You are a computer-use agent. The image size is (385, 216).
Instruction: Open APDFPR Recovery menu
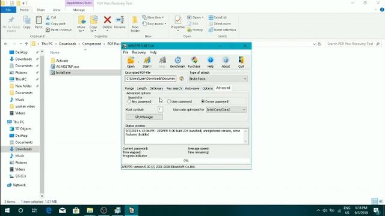click(x=139, y=52)
